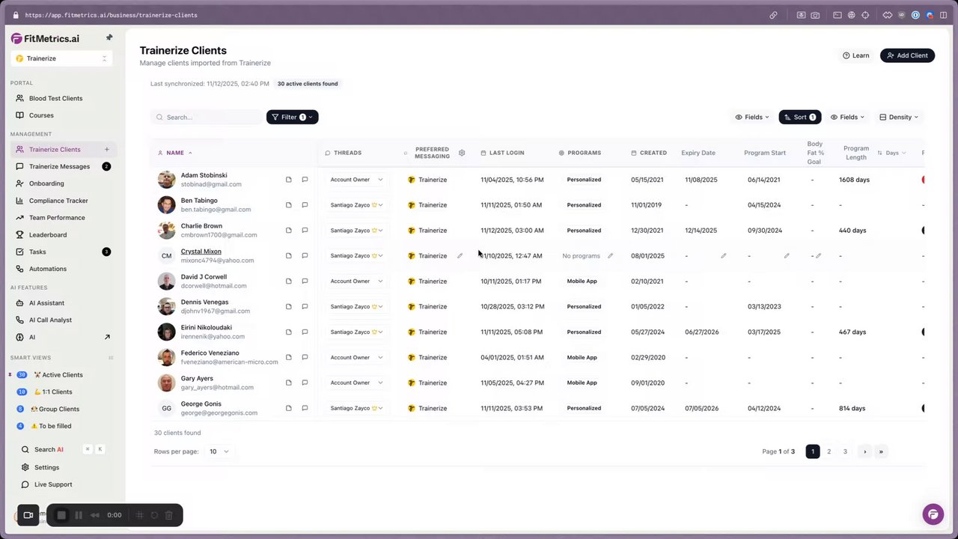Open the Crystal Mixon client link

[x=201, y=252]
